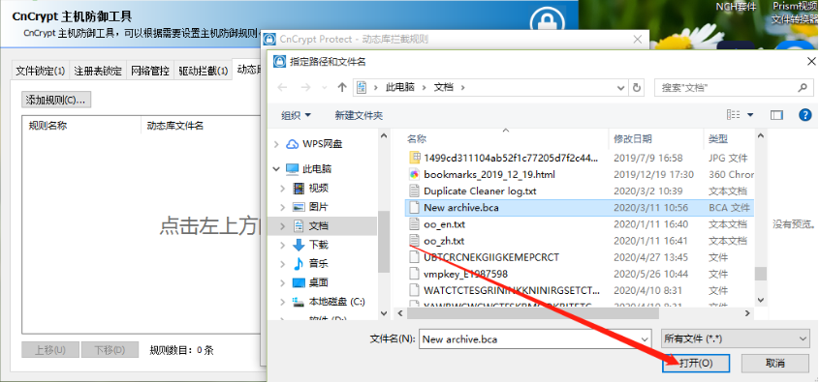Click 新建文件夹 button
Image resolution: width=820 pixels, height=382 pixels.
359,115
